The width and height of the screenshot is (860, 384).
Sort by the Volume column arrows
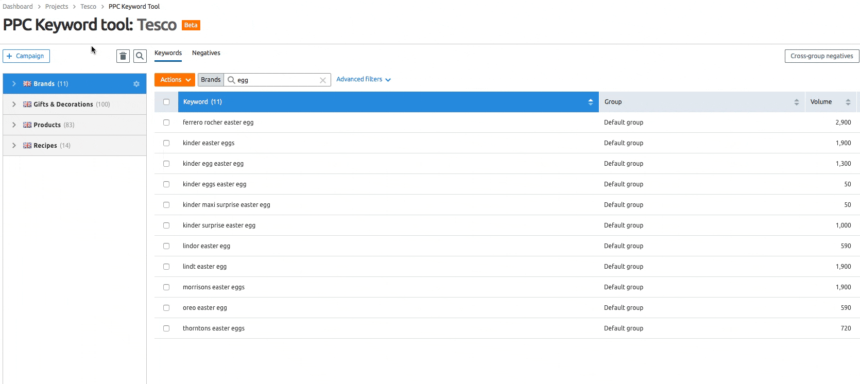click(848, 102)
